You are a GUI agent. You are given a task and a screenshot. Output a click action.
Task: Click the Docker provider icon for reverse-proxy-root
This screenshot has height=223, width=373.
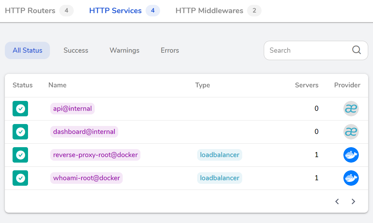click(x=351, y=155)
